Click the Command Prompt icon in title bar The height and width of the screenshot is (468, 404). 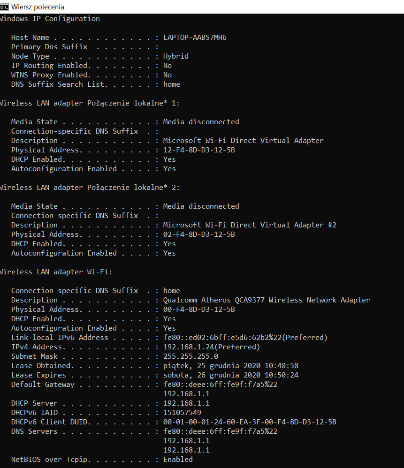pos(4,7)
